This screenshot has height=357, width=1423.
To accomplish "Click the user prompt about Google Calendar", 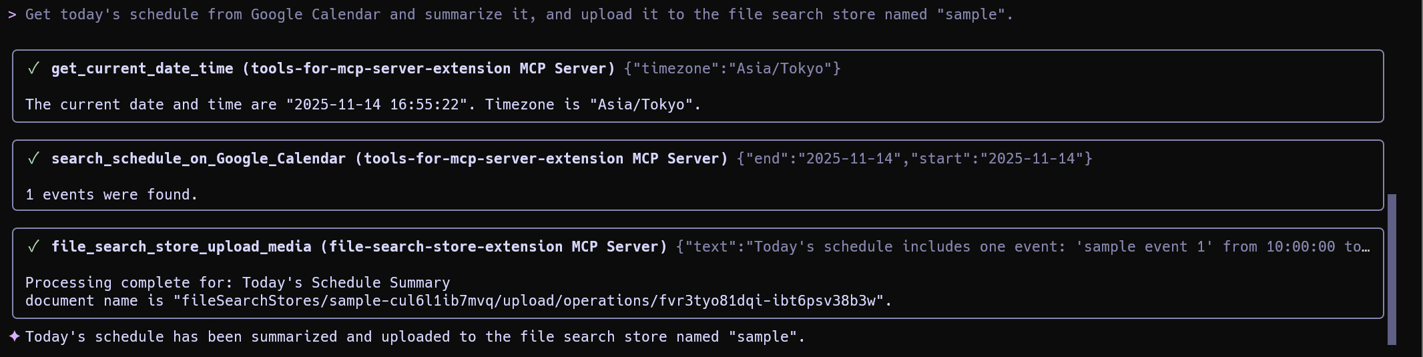I will 519,15.
